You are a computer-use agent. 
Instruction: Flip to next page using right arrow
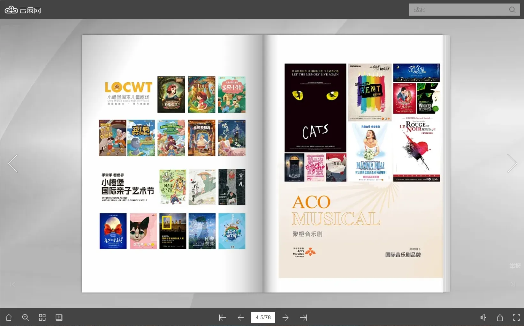(x=512, y=163)
